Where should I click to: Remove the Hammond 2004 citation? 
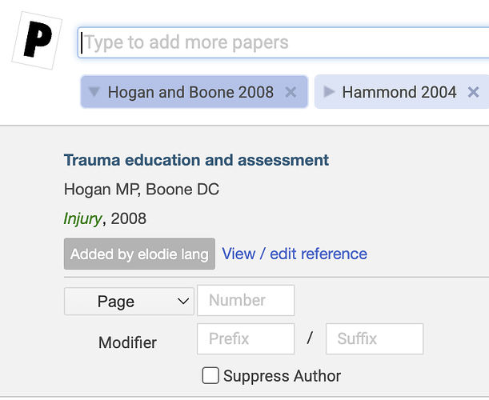[x=473, y=93]
